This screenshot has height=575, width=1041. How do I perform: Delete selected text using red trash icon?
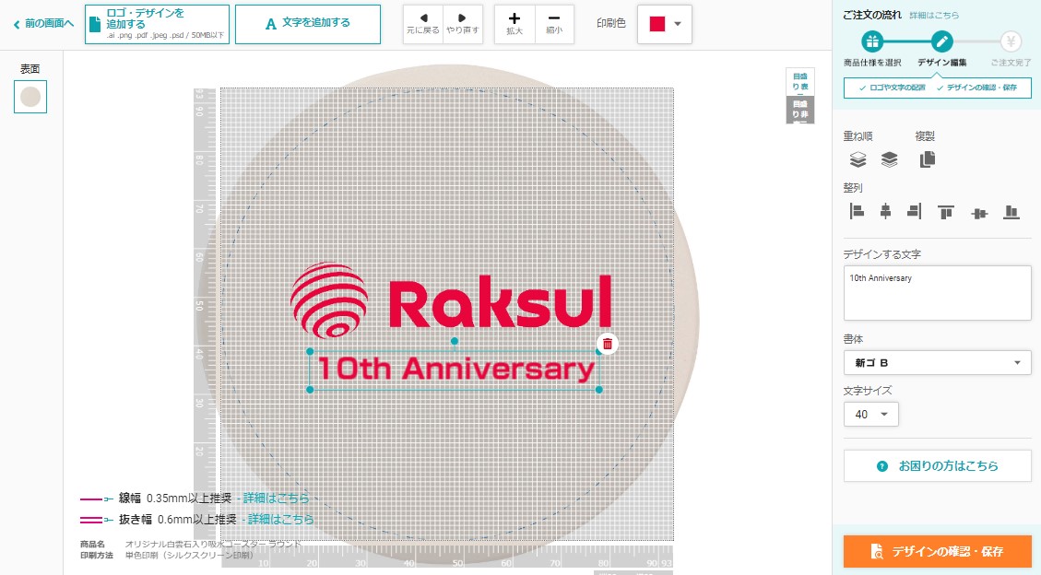(x=607, y=344)
